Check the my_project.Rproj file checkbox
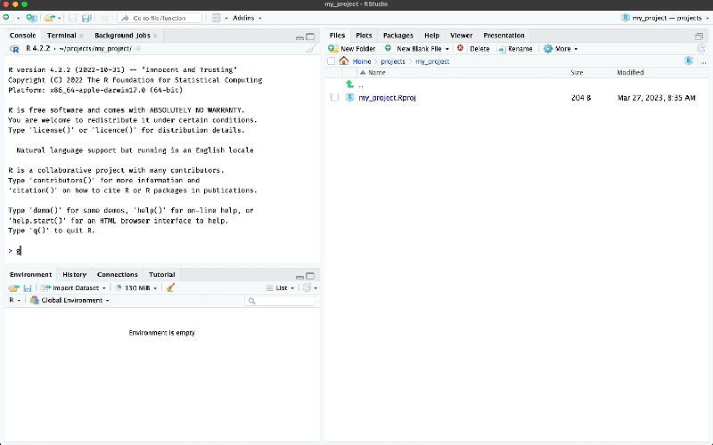This screenshot has width=713, height=445. [x=335, y=98]
